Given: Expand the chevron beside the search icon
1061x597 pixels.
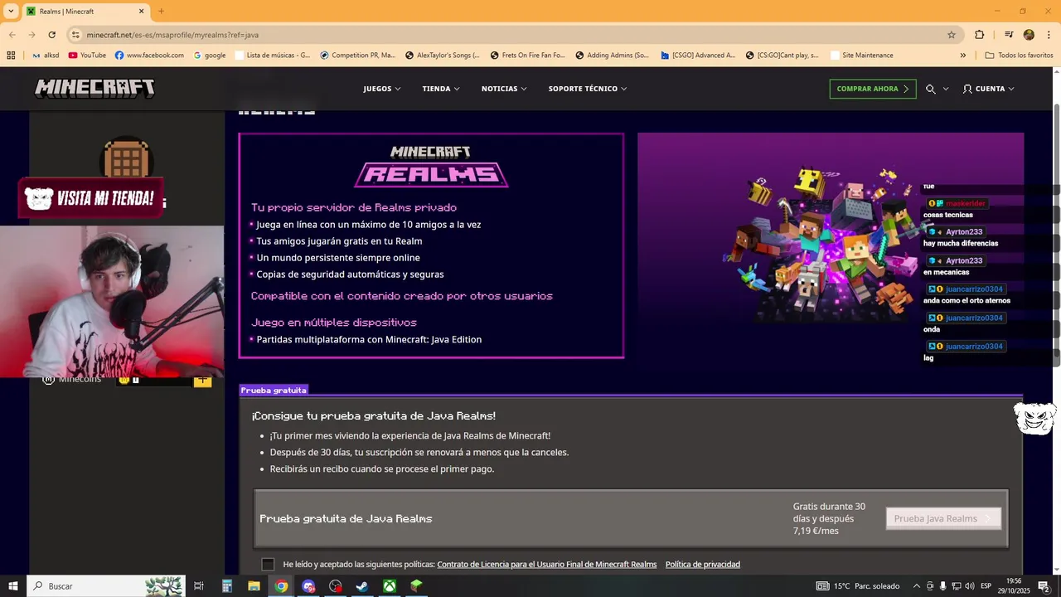Looking at the screenshot, I should [946, 89].
